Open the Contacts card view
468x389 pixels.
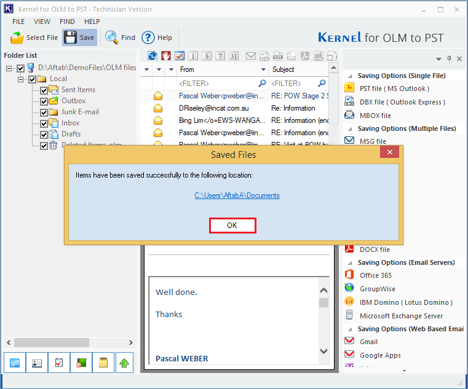coord(37,363)
